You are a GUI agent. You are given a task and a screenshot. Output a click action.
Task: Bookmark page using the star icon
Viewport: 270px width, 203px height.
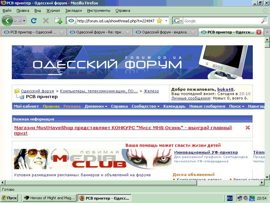pos(159,21)
